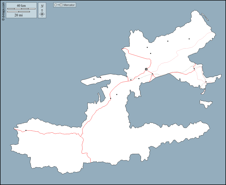Click the small detached island in the southeast
This screenshot has height=185, width=226.
tap(206, 103)
